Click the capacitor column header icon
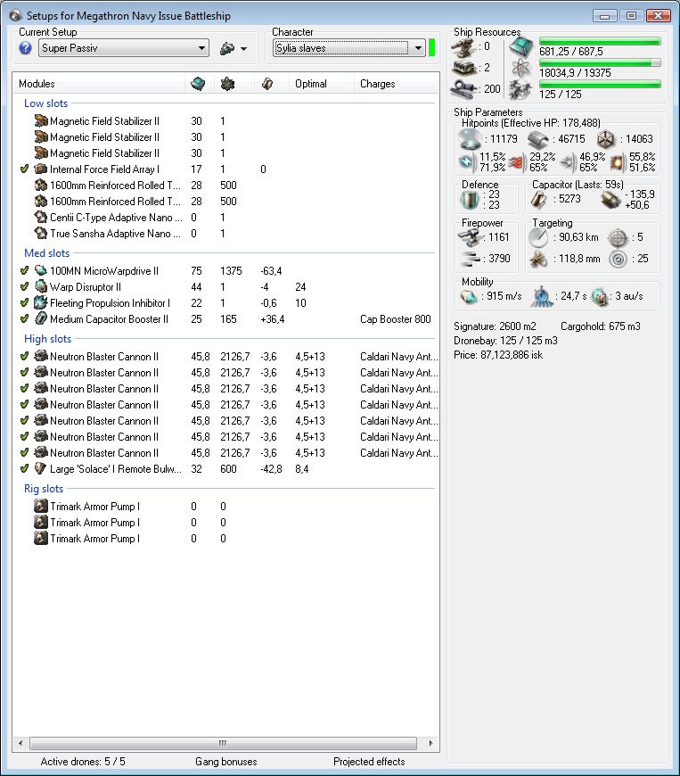The width and height of the screenshot is (680, 776). point(267,84)
